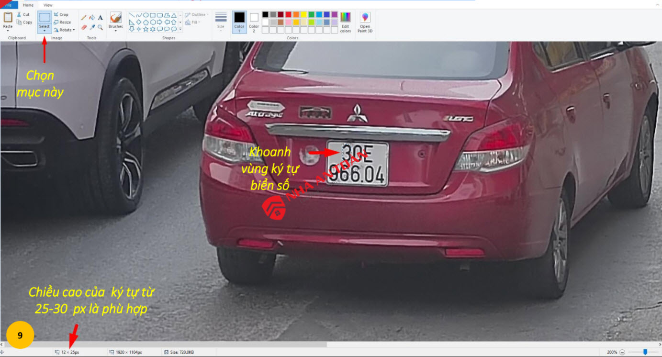The width and height of the screenshot is (662, 357).
Task: Choose the Text tool
Action: tap(100, 18)
